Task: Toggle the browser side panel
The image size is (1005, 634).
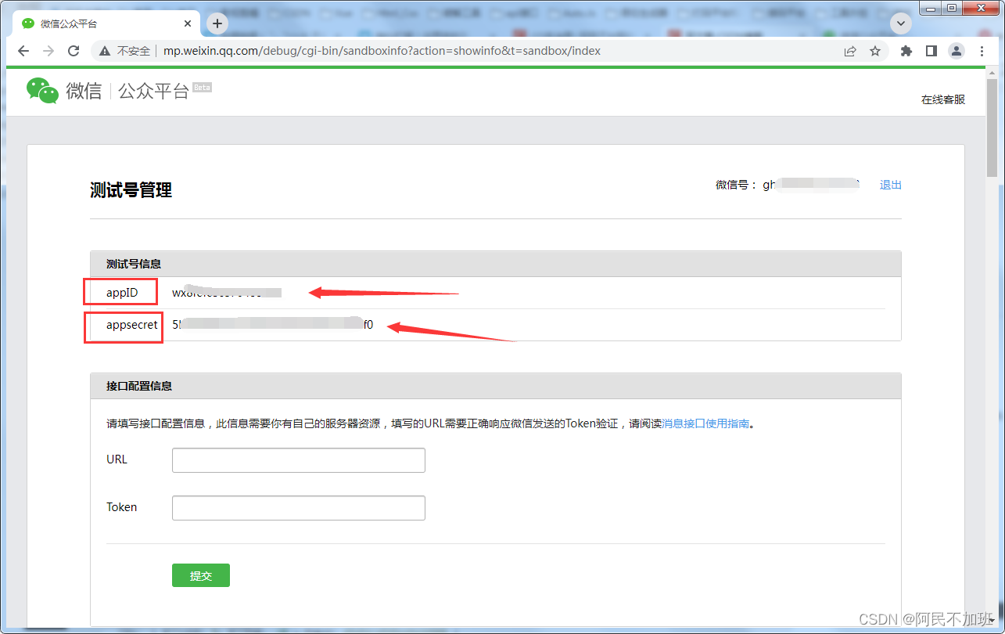Action: pyautogui.click(x=931, y=51)
